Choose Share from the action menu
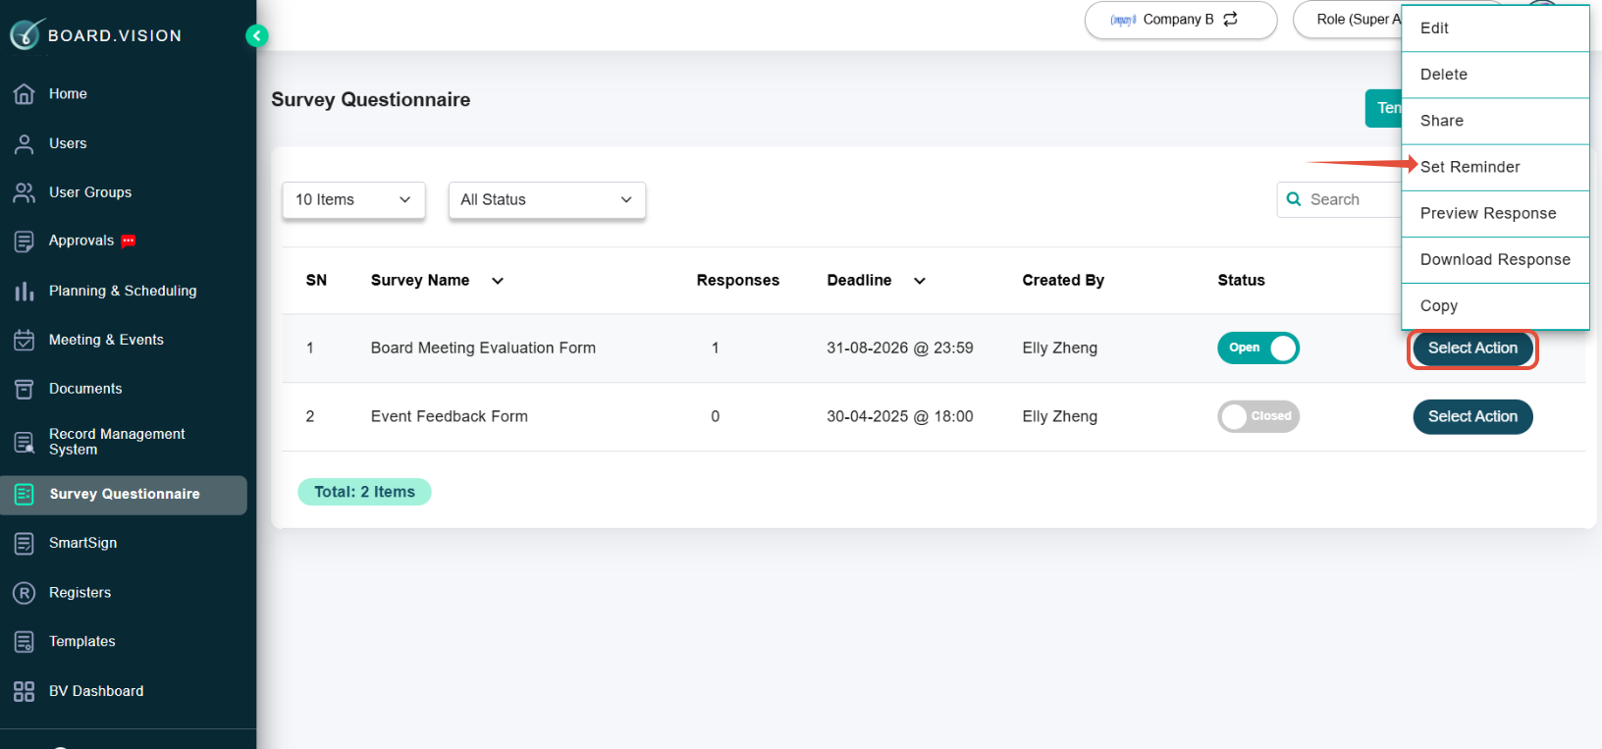 (1495, 121)
